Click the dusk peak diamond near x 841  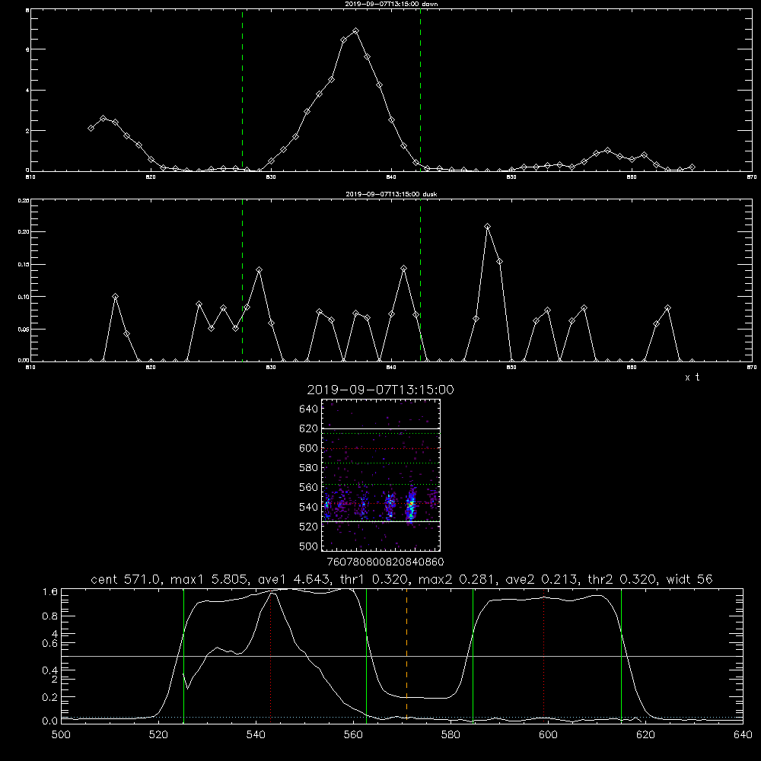(x=403, y=269)
